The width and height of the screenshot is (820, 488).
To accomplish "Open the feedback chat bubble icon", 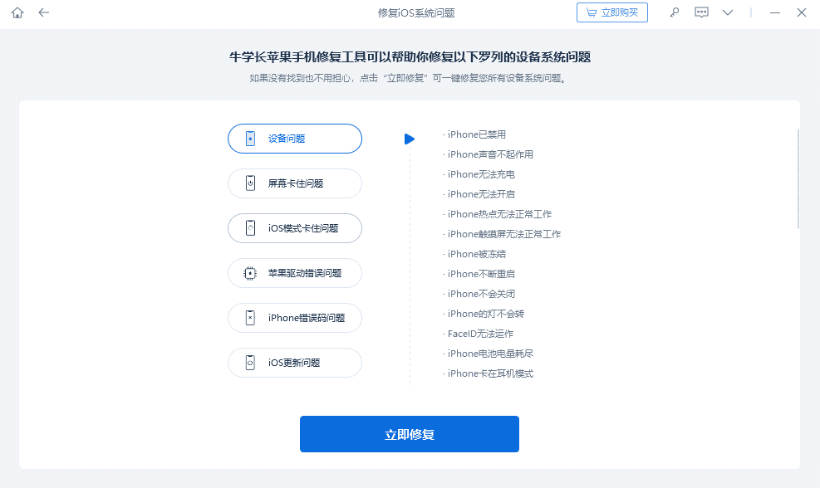I will point(701,12).
